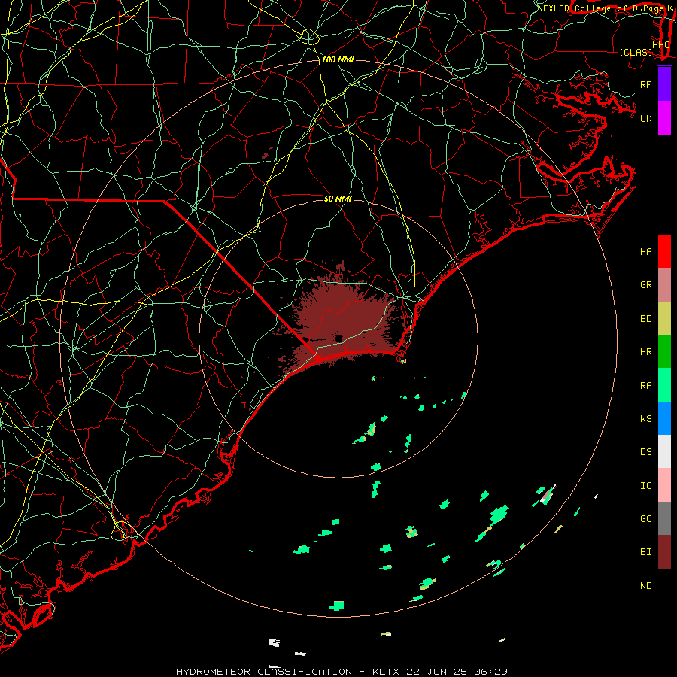Click the RA light green legend swatch
The image size is (677, 677).
click(664, 385)
